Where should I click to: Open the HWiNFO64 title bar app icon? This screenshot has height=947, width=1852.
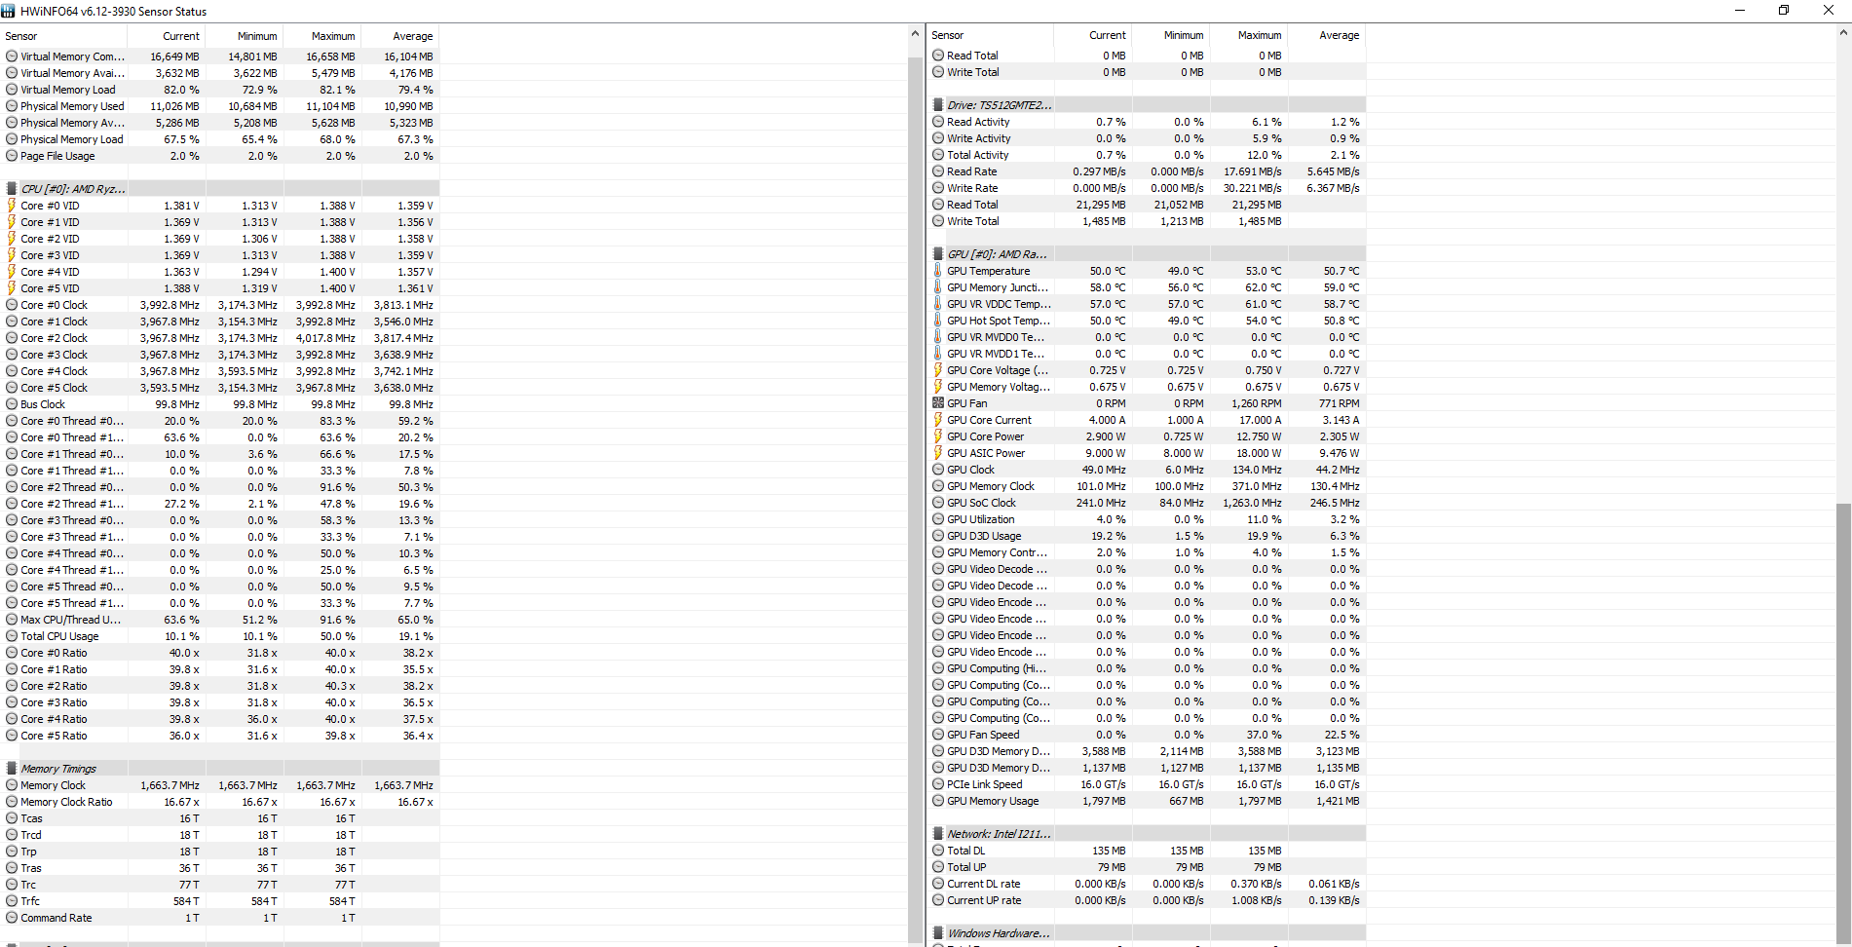tap(9, 11)
